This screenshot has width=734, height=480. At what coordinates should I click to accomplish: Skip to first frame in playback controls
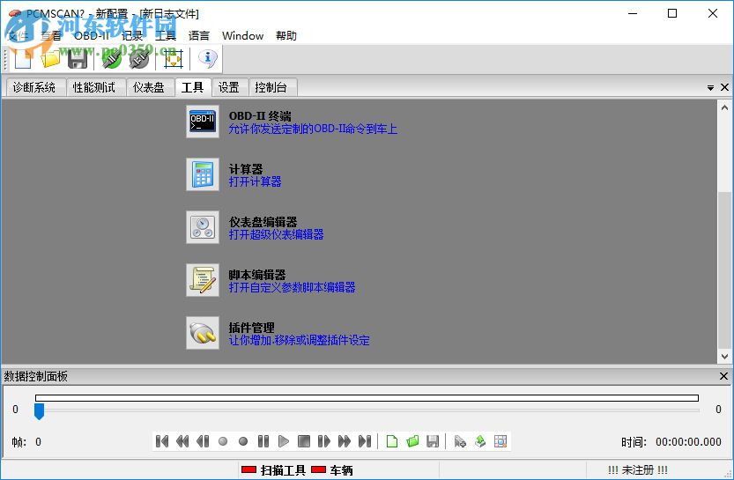pos(162,441)
